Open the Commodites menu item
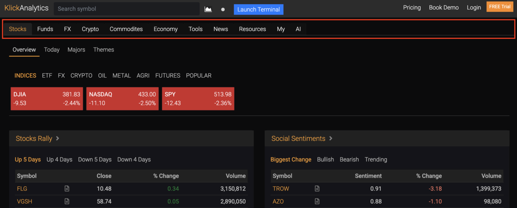Image resolution: width=517 pixels, height=208 pixels. [x=126, y=29]
